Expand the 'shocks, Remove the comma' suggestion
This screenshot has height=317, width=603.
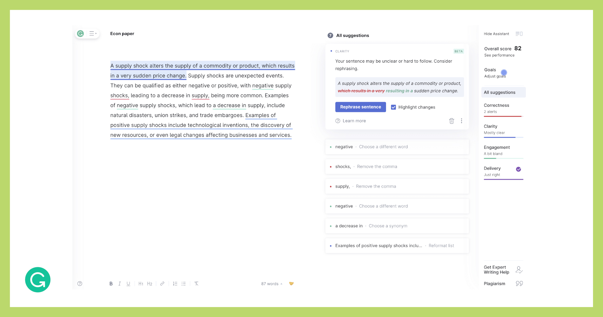[x=397, y=166]
